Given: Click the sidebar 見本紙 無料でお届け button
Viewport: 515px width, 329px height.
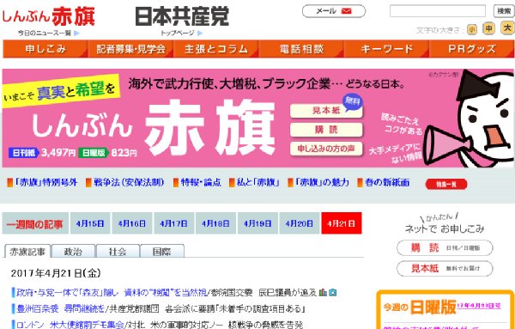Looking at the screenshot, I should (x=445, y=269).
